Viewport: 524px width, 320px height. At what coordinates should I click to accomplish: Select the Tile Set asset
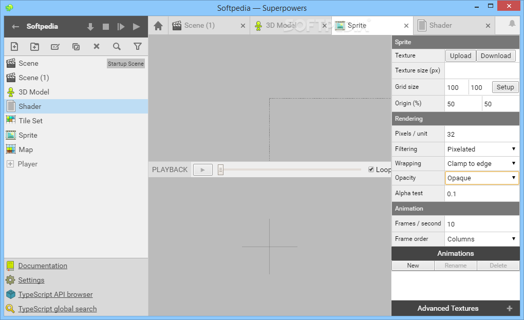76,121
